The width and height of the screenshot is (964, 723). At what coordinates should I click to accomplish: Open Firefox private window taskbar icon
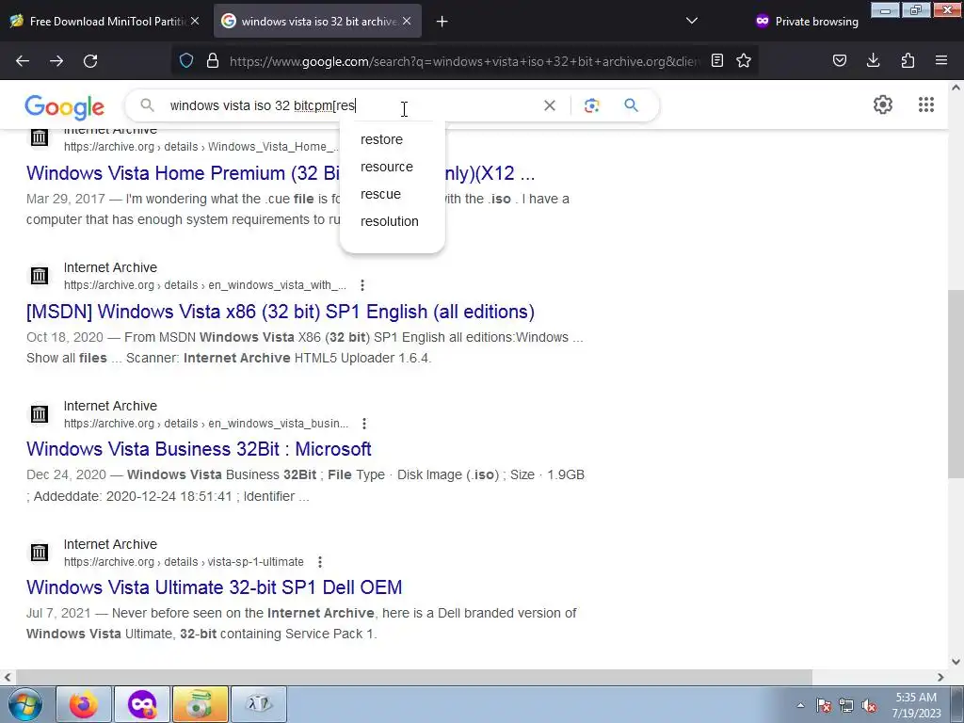click(142, 704)
